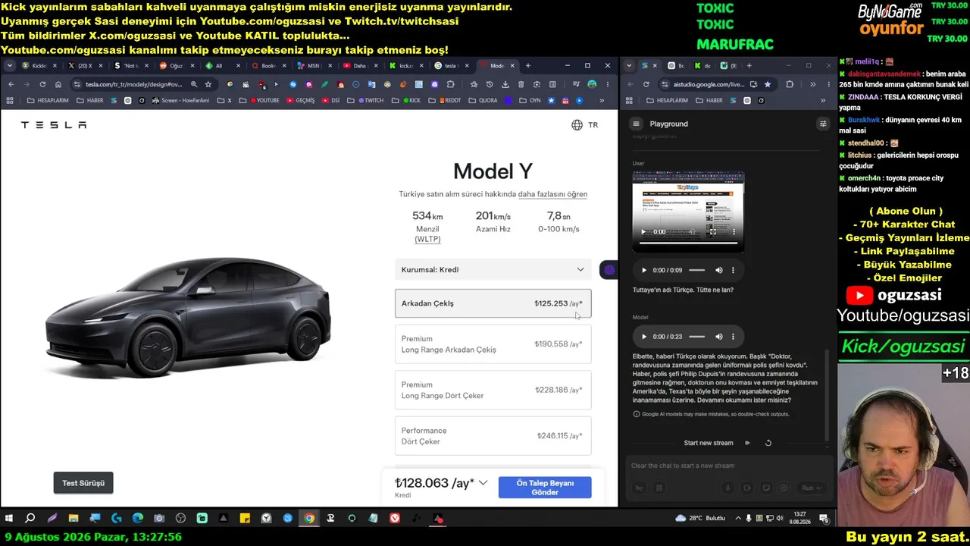970x546 pixels.
Task: Zoom icon in the Tesla address bar
Action: point(194,84)
